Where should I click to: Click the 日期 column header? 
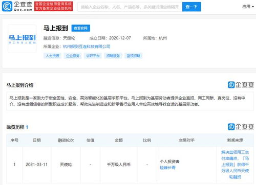pos(37,140)
